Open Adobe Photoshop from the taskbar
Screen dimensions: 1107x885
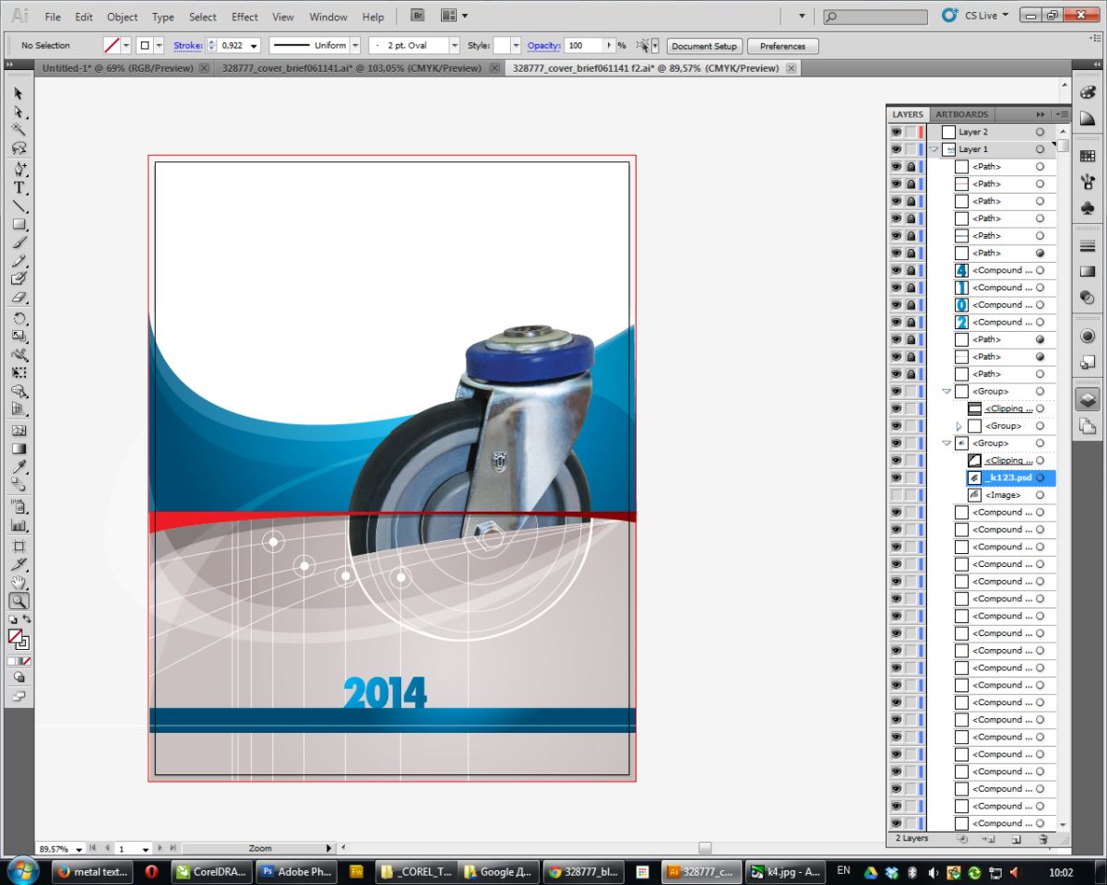(x=296, y=871)
